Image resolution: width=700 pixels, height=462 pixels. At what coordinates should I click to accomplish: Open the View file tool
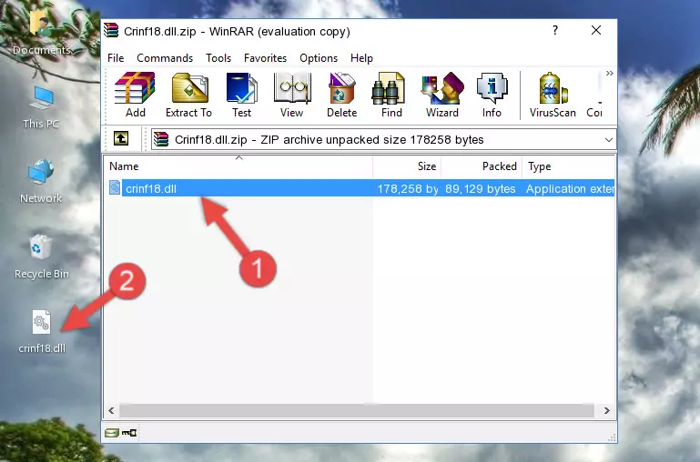pyautogui.click(x=292, y=95)
